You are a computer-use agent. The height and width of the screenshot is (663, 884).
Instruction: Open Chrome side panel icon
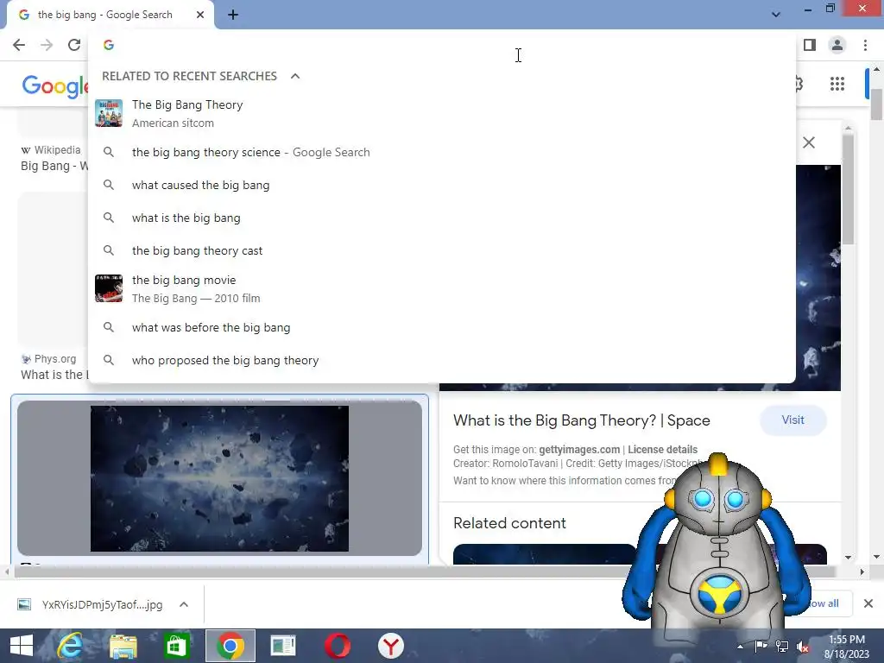coord(810,45)
